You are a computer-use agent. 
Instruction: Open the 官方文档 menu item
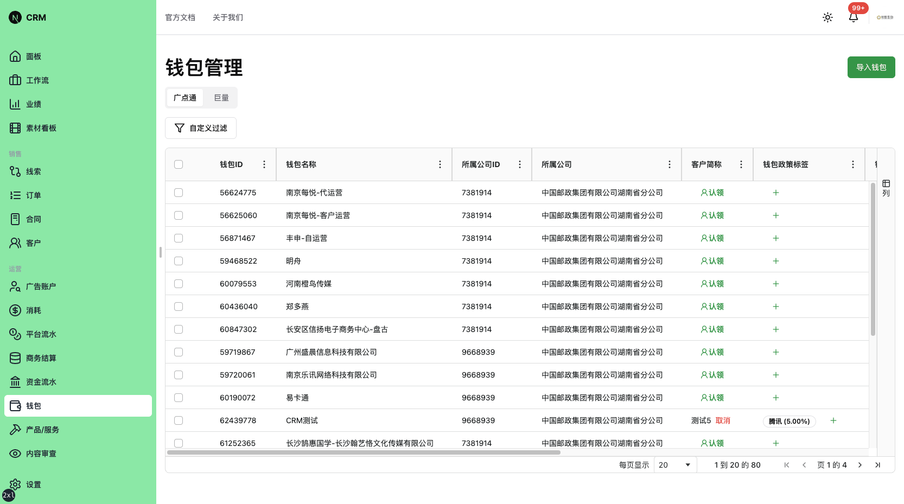click(x=180, y=17)
